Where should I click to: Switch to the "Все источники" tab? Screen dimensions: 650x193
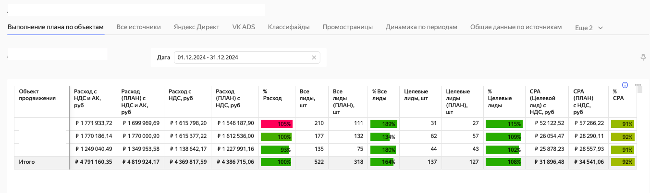pos(138,27)
